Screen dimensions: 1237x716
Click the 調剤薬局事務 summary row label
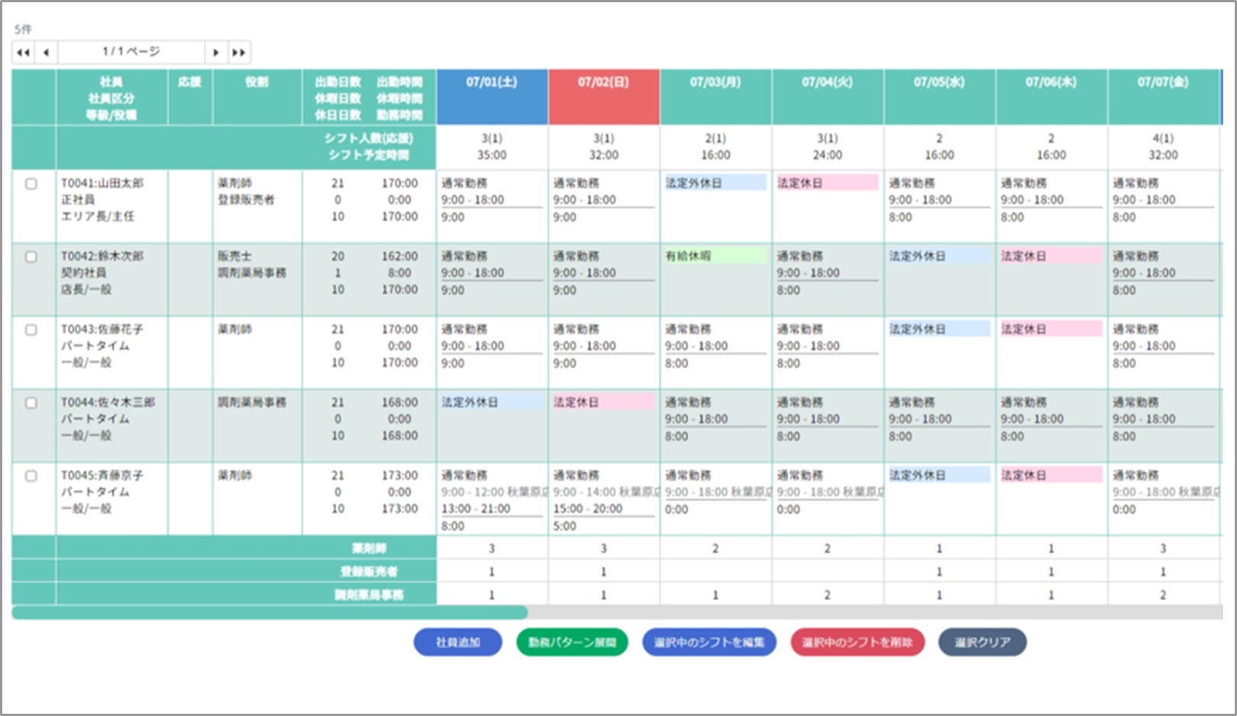pos(370,595)
